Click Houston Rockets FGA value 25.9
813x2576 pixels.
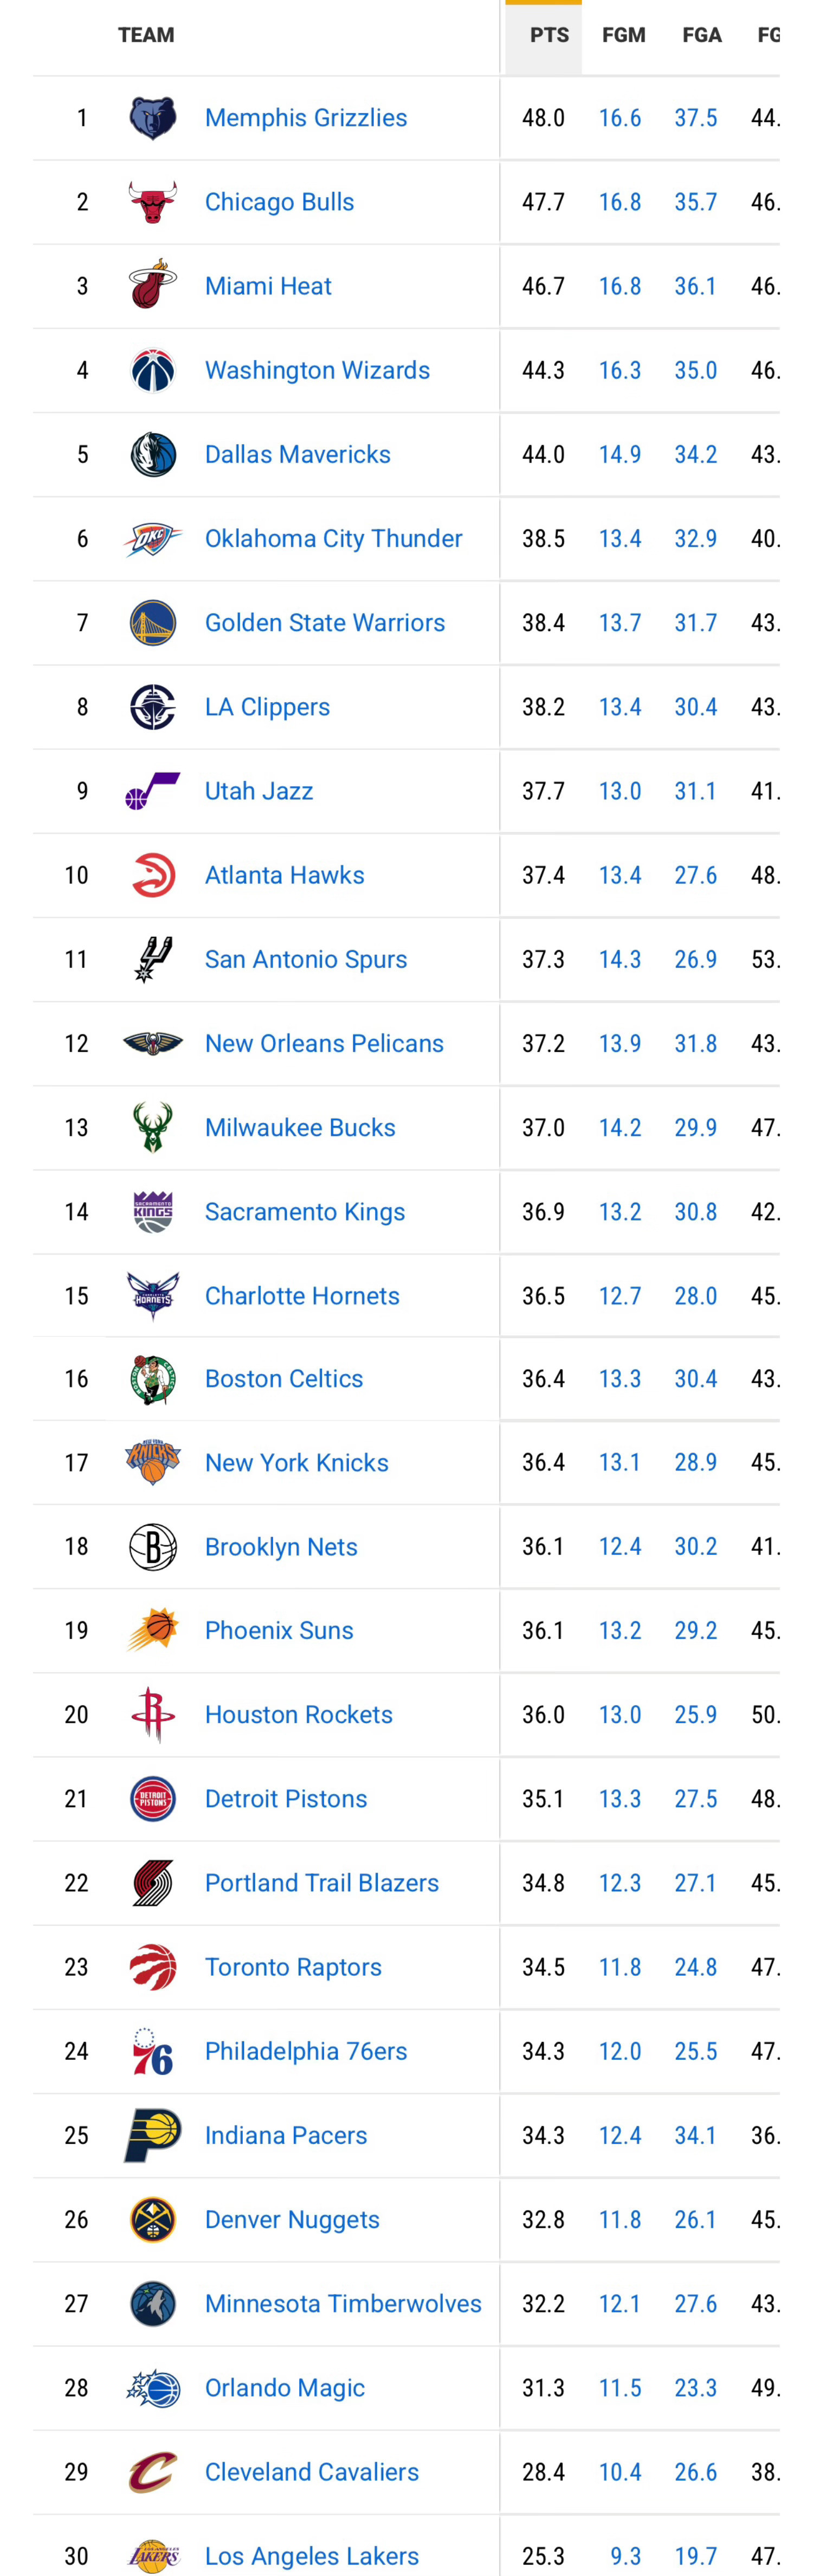[x=695, y=1714]
